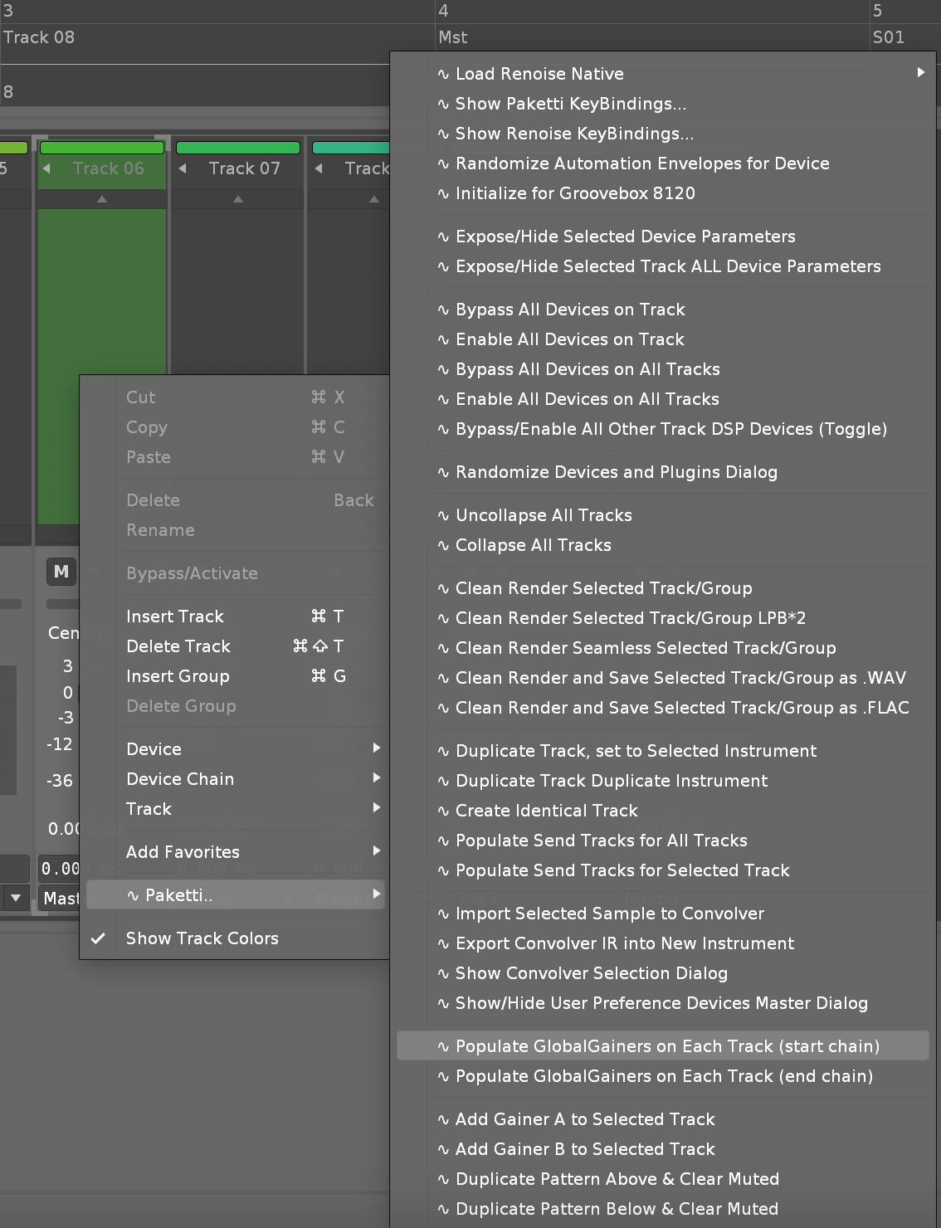Select Populate GlobalGainers on Each Track (start chain)

(x=666, y=1046)
